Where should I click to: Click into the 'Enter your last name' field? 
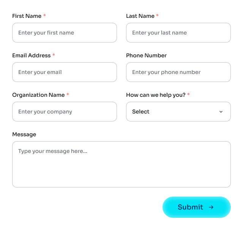(x=178, y=33)
